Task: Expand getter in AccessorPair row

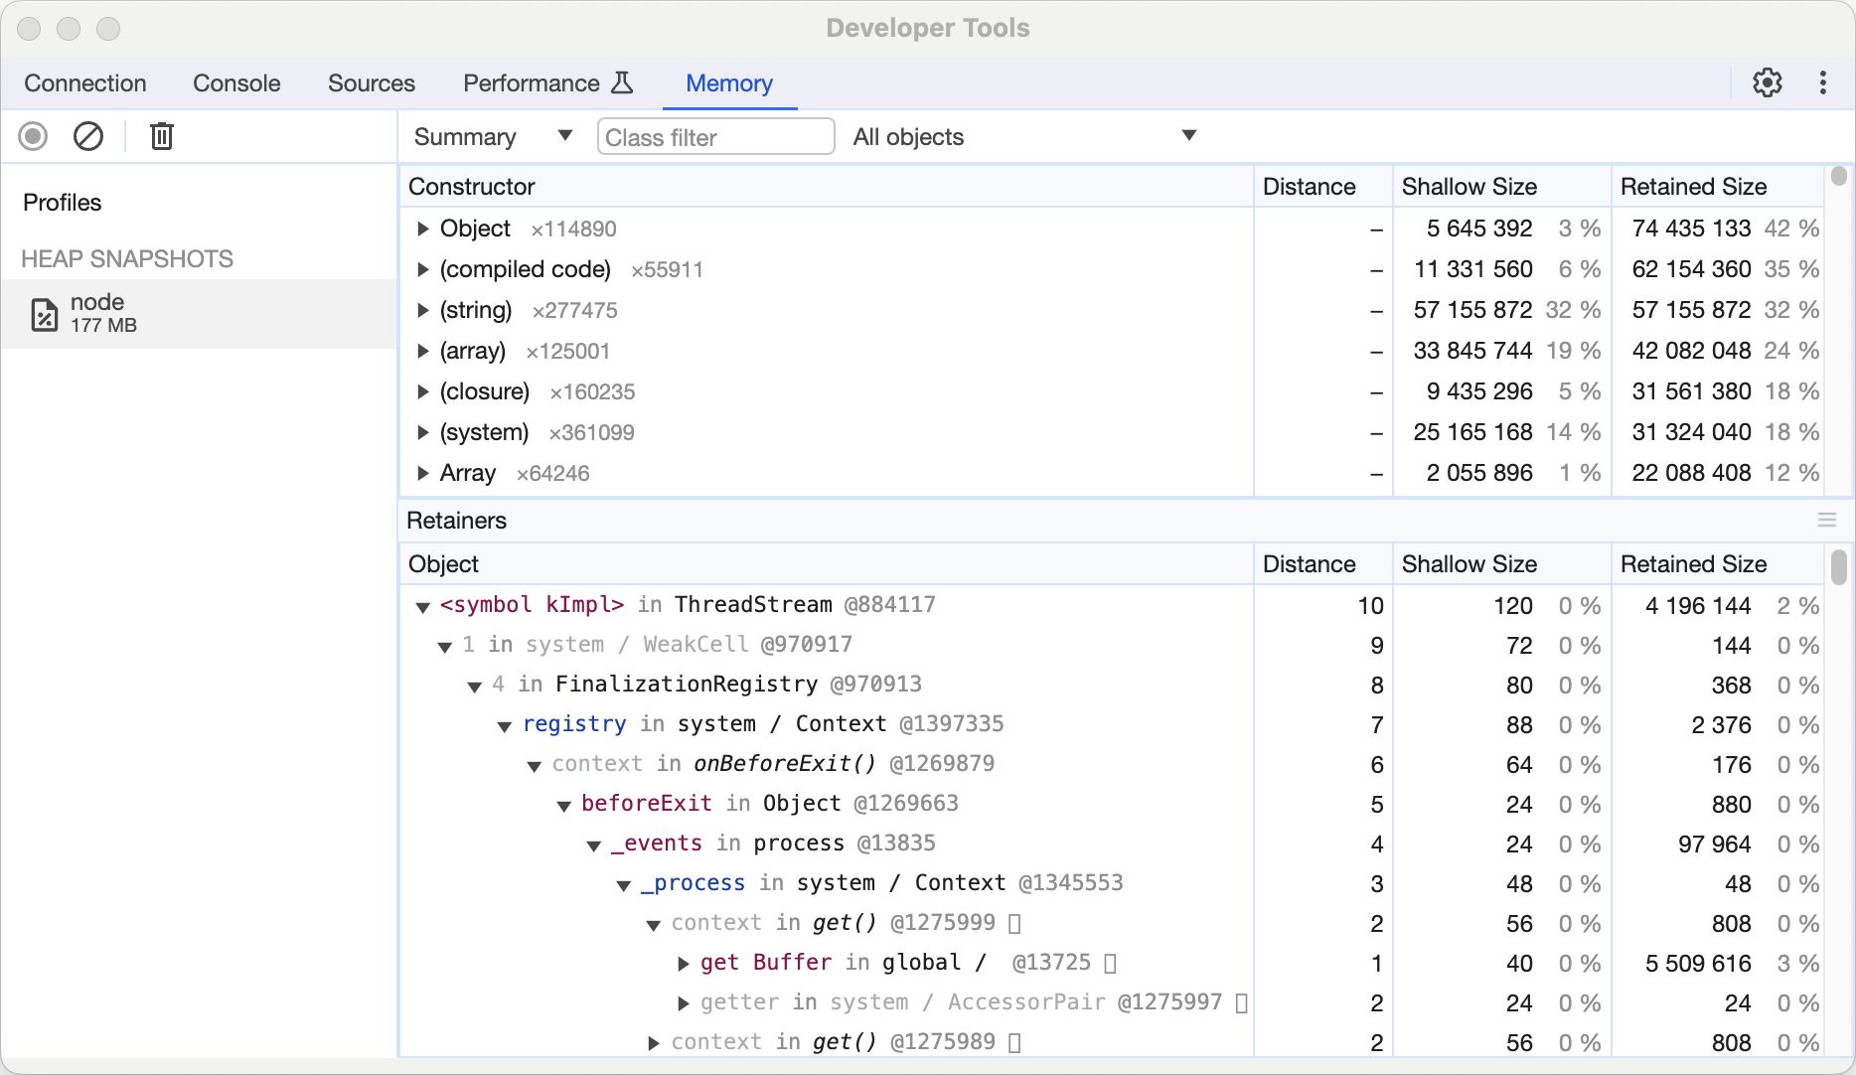Action: 684,1002
